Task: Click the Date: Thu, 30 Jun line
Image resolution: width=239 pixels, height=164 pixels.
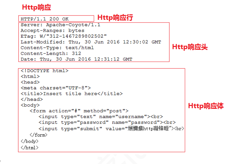Action: click(76, 59)
